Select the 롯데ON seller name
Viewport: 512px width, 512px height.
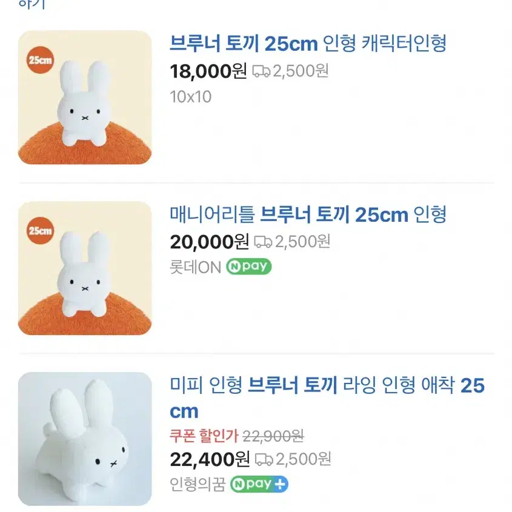[196, 267]
